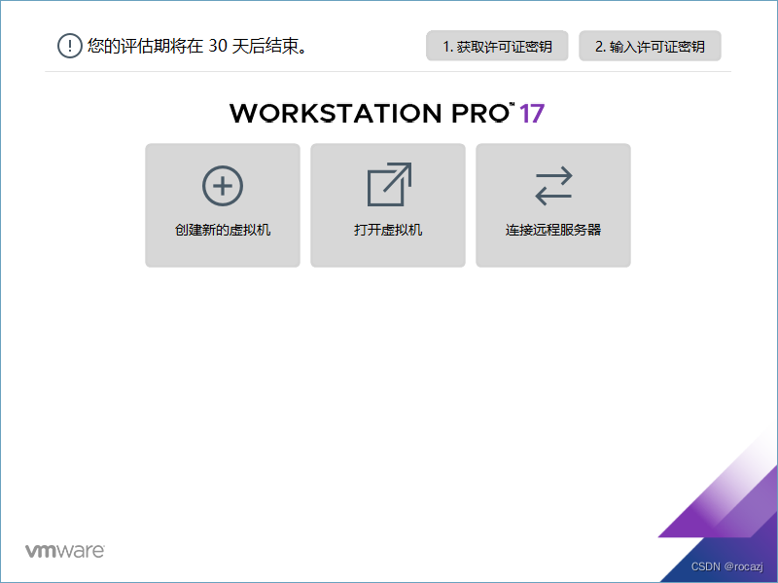Select the 连接远程服务器 label
This screenshot has width=778, height=583.
pos(553,230)
